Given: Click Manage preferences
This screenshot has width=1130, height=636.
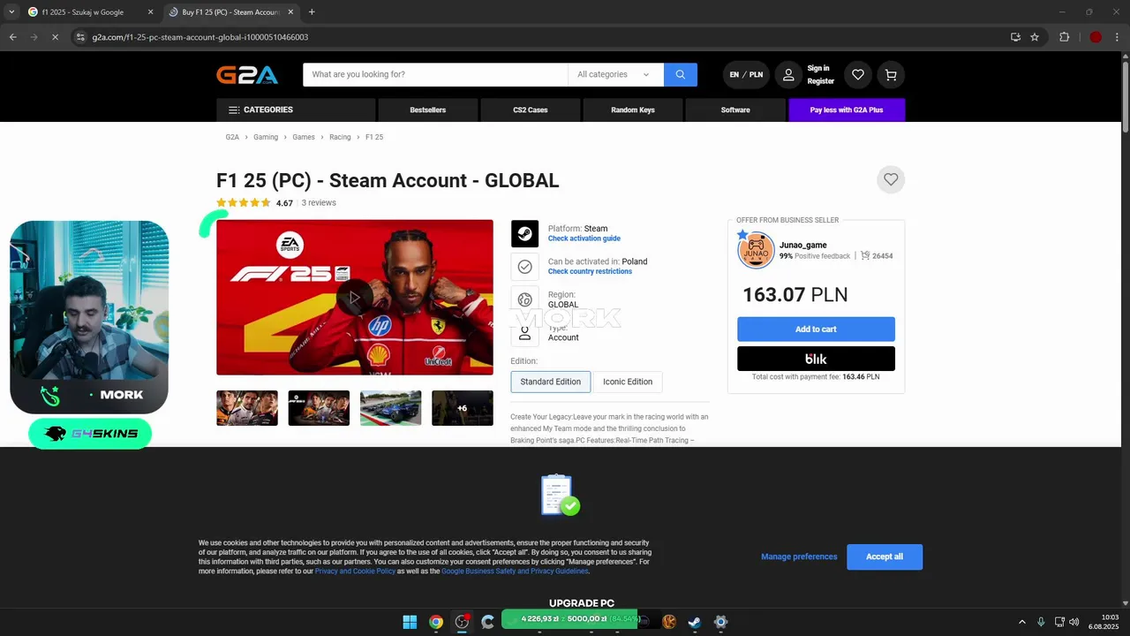Looking at the screenshot, I should pyautogui.click(x=799, y=556).
